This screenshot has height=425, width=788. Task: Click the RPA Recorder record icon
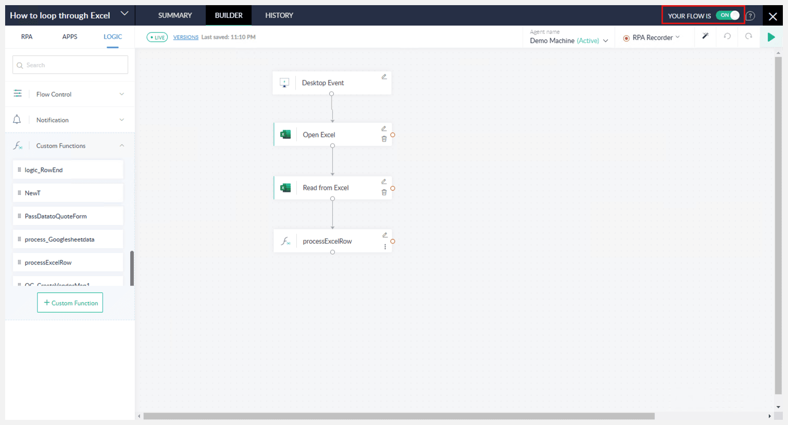pyautogui.click(x=626, y=38)
